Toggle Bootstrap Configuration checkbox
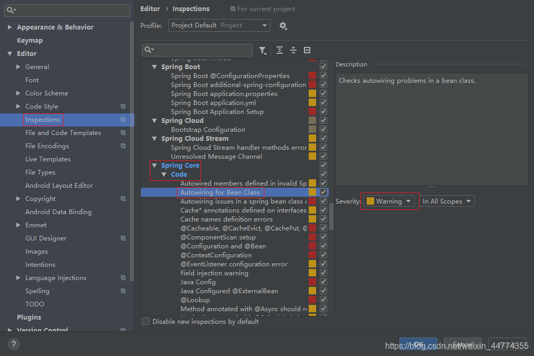Image resolution: width=534 pixels, height=356 pixels. pos(323,129)
